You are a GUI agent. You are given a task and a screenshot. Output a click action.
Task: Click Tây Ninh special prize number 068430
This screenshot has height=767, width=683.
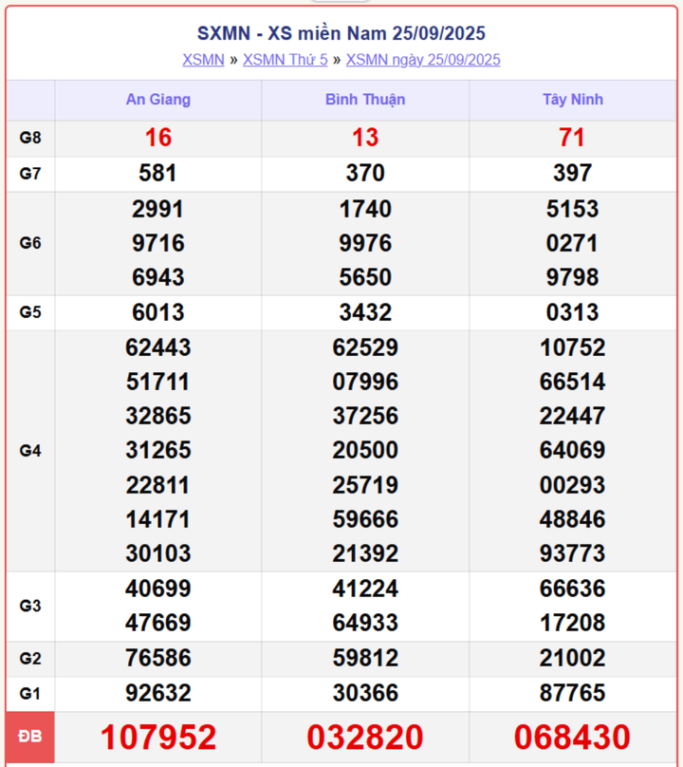tap(572, 738)
